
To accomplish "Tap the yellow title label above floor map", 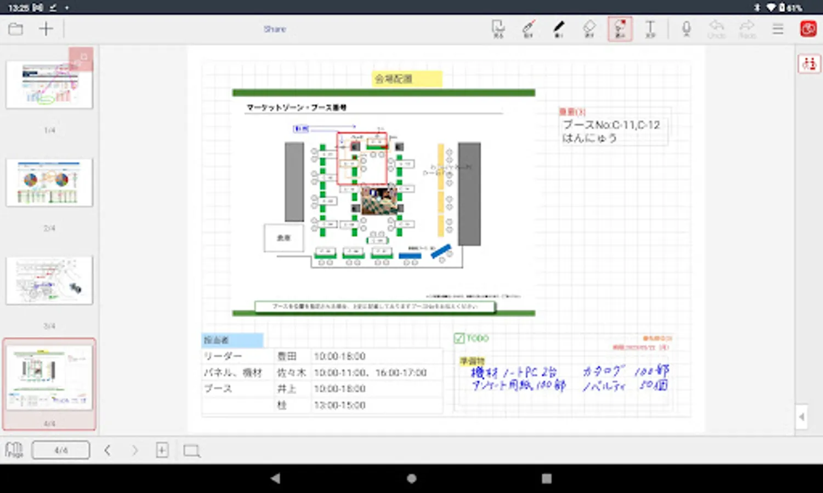I will 406,79.
